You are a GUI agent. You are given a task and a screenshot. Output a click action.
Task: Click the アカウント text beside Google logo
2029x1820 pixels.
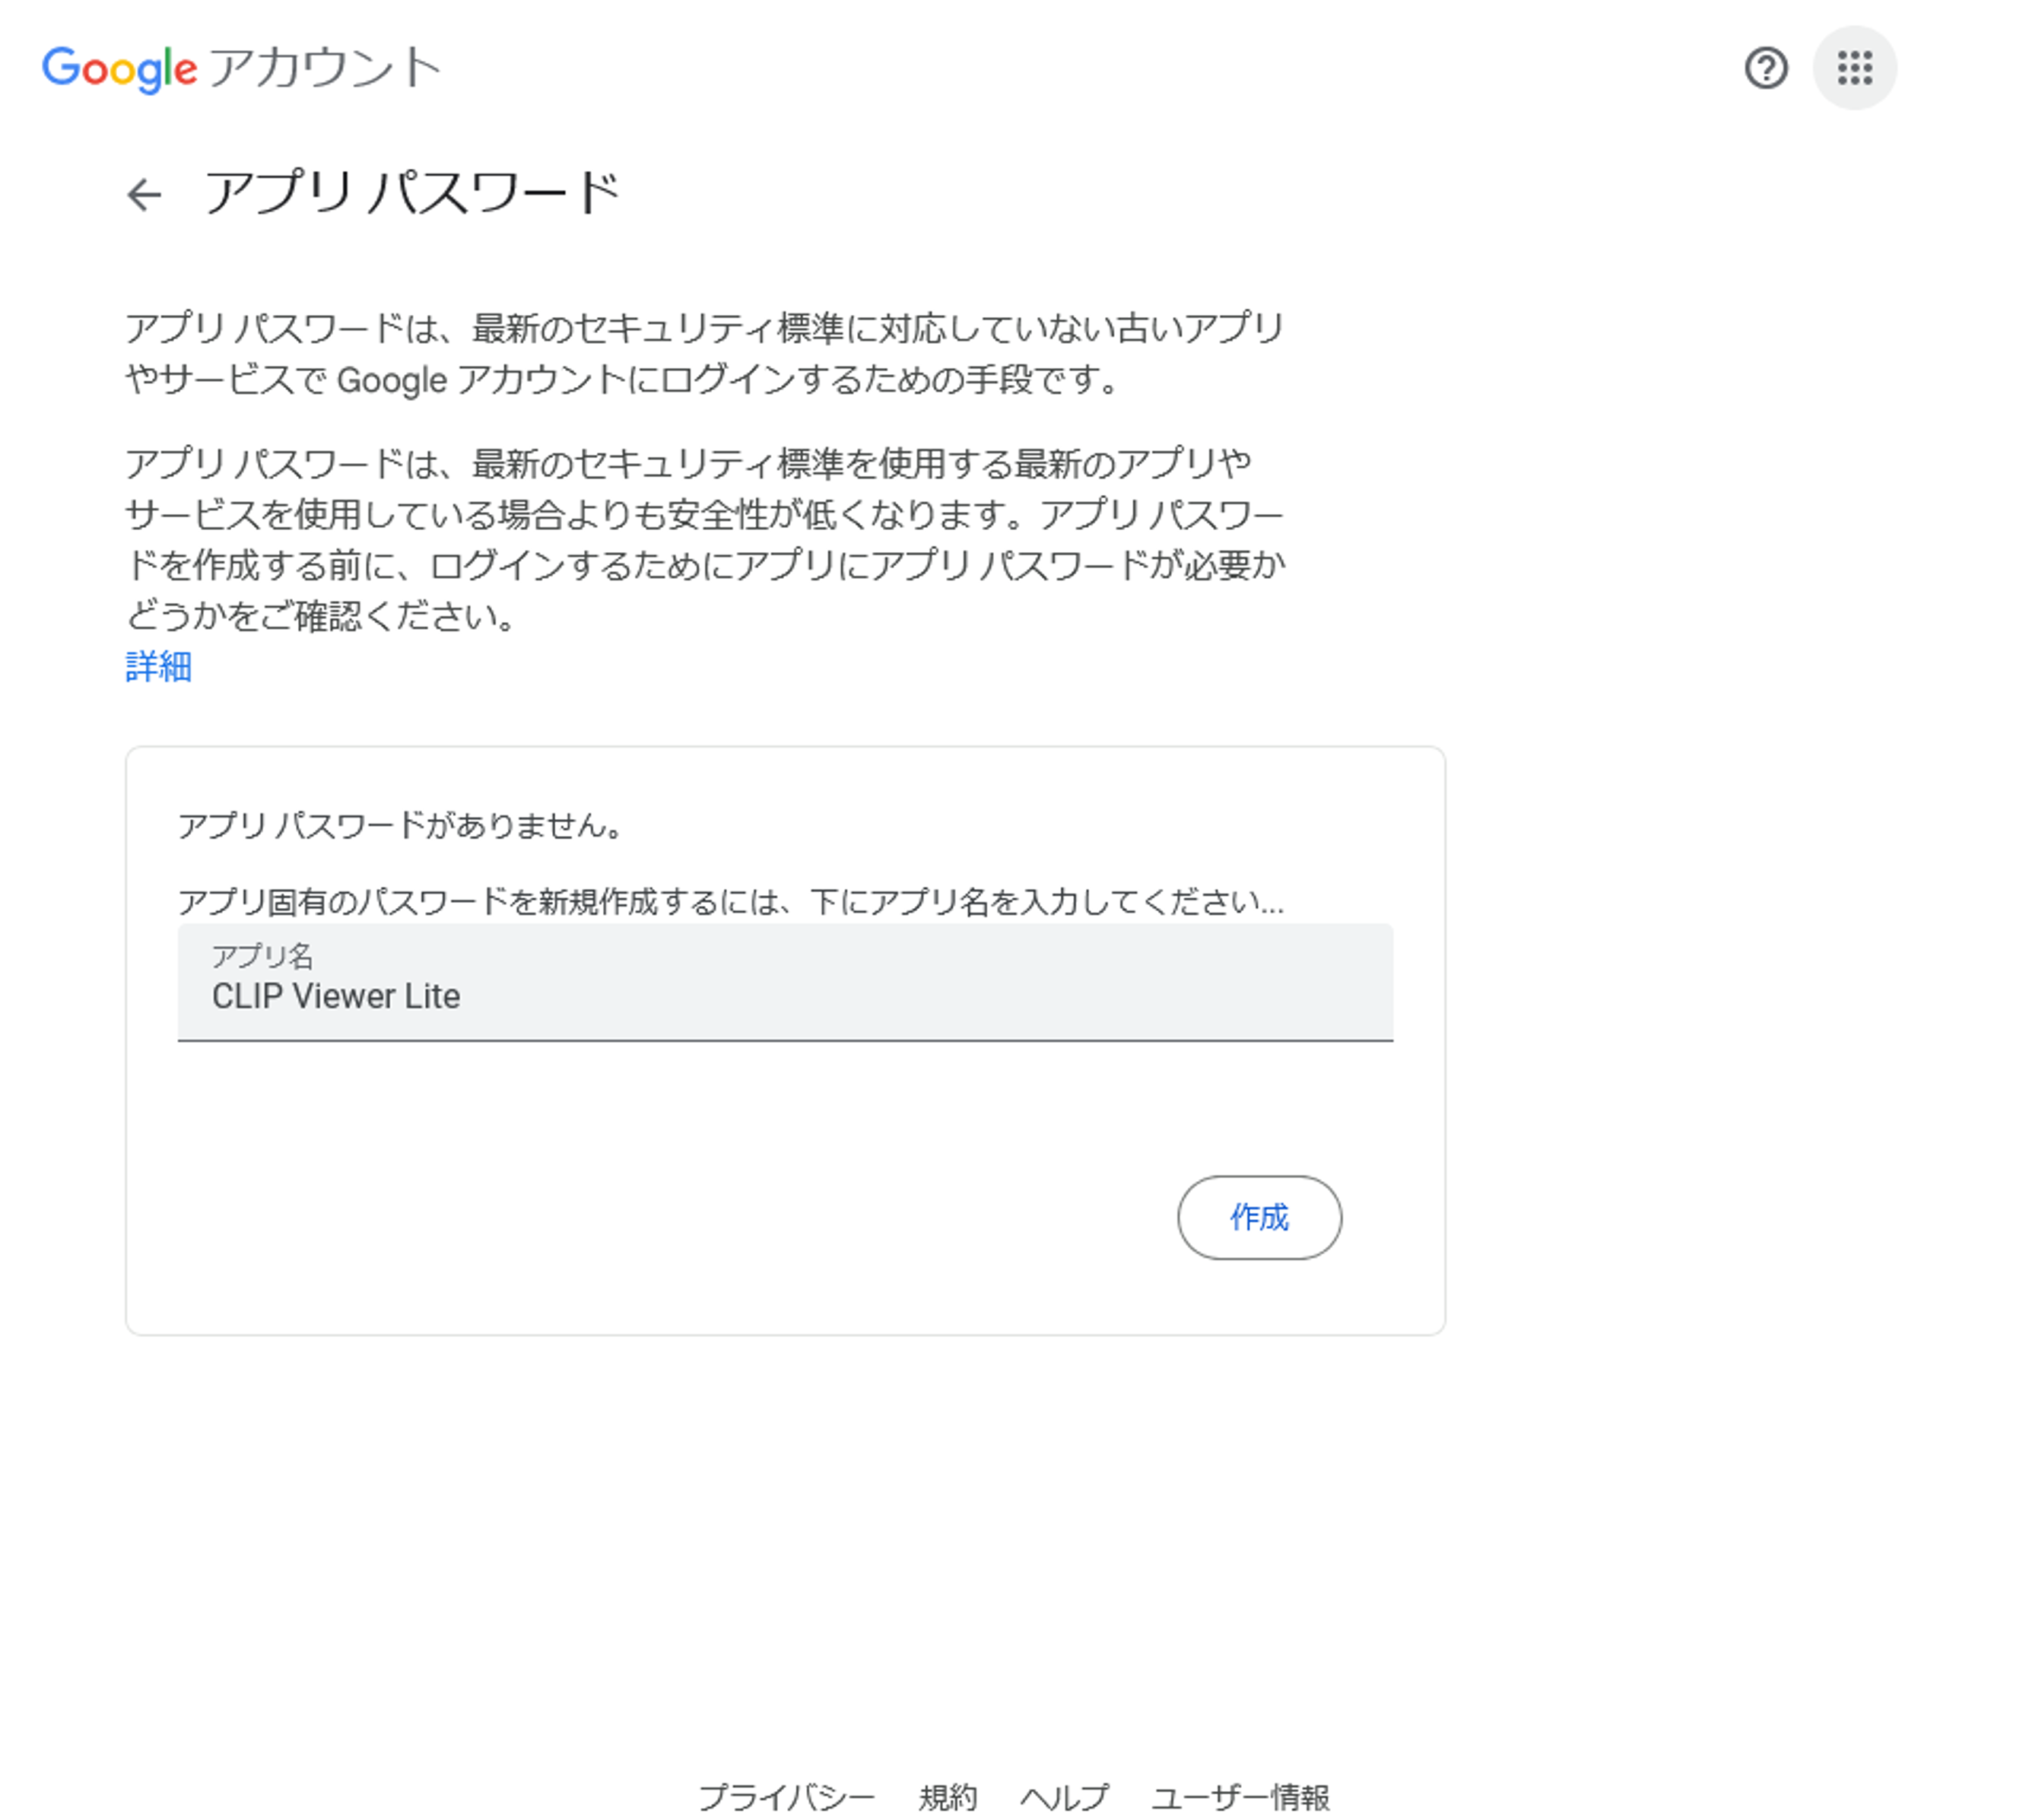pos(325,69)
